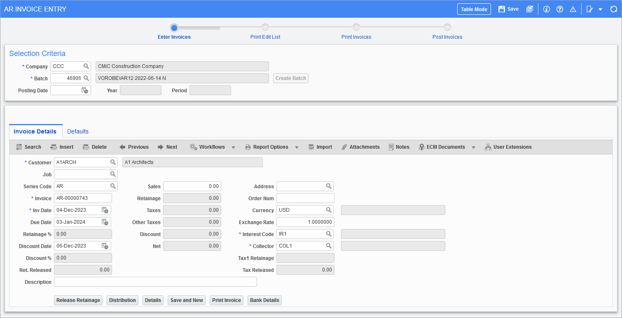Select the Invoice Details tab
Screen dimensions: 622x318
[35, 131]
